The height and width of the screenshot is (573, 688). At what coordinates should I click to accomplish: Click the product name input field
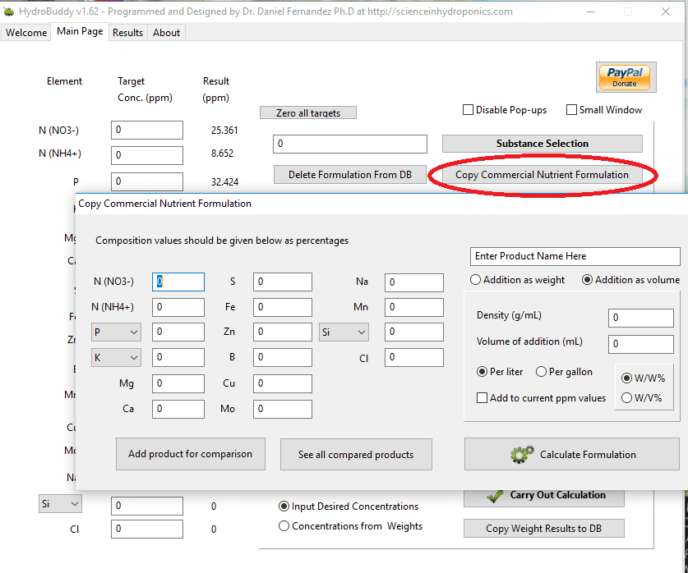(x=575, y=256)
